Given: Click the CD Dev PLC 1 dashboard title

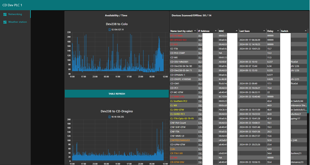Looking at the screenshot, I should (x=12, y=5).
